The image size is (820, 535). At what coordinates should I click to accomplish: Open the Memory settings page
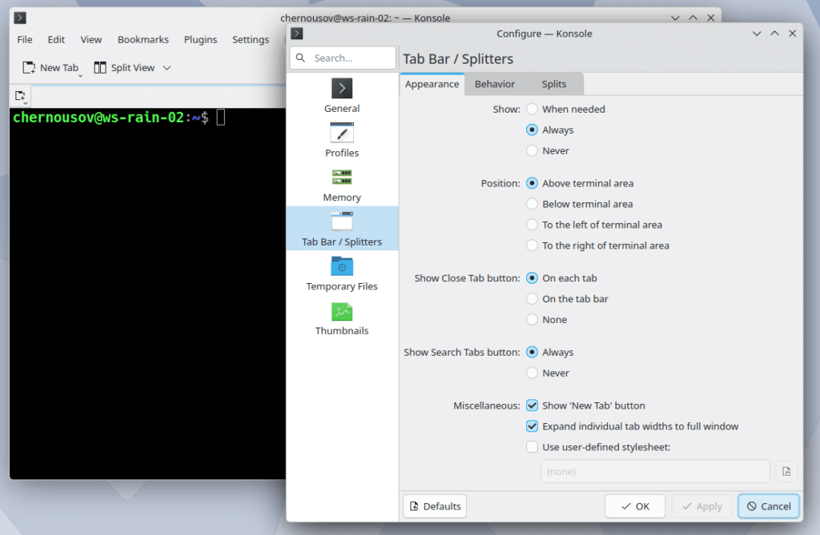342,184
